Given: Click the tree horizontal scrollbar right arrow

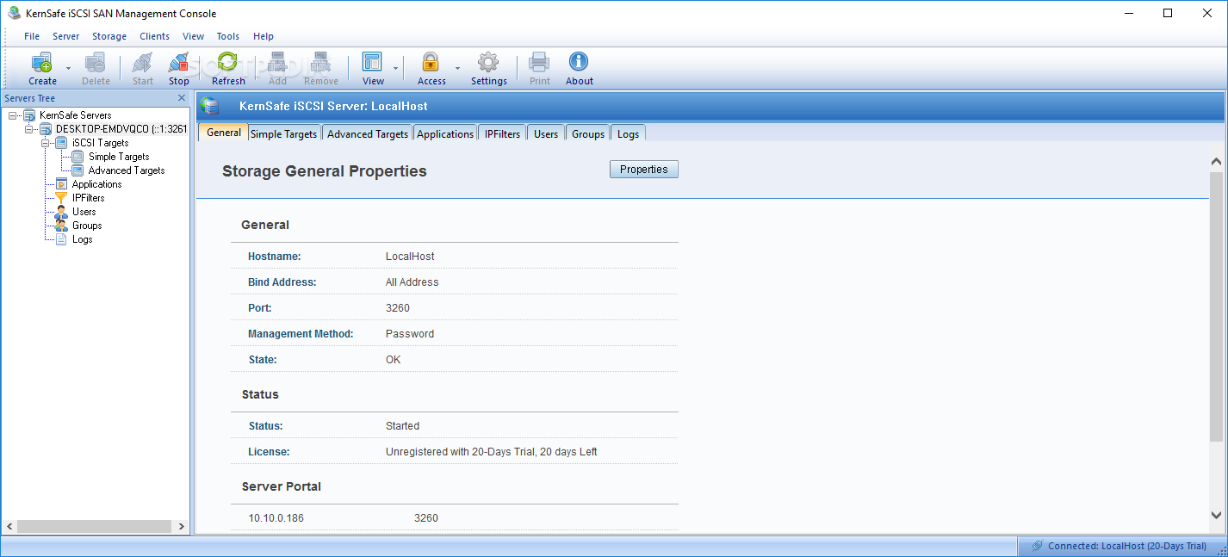Looking at the screenshot, I should click(182, 526).
